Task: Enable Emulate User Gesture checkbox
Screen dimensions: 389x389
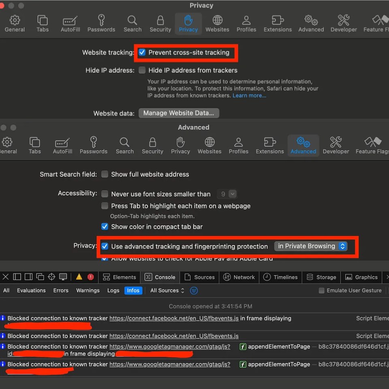Action: tap(321, 291)
